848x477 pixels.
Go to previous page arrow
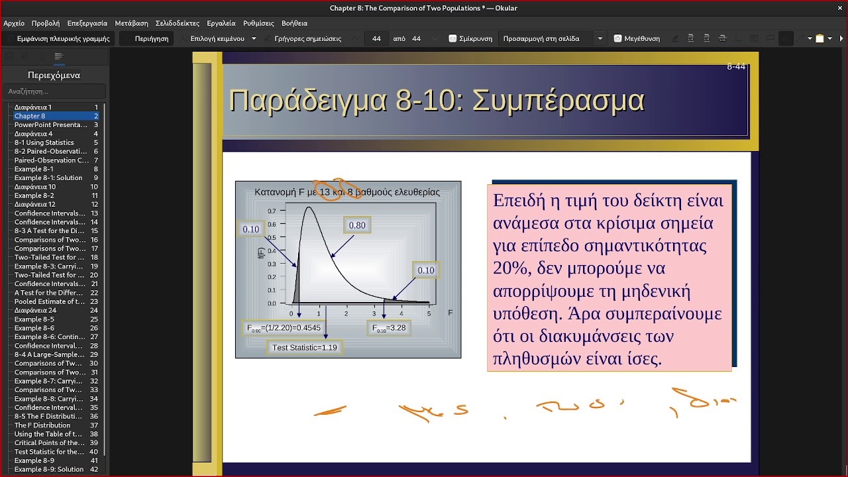(x=355, y=38)
